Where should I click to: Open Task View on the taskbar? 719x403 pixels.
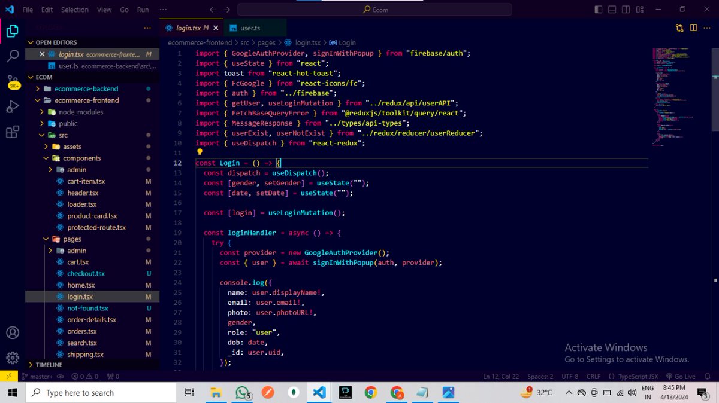(x=189, y=393)
